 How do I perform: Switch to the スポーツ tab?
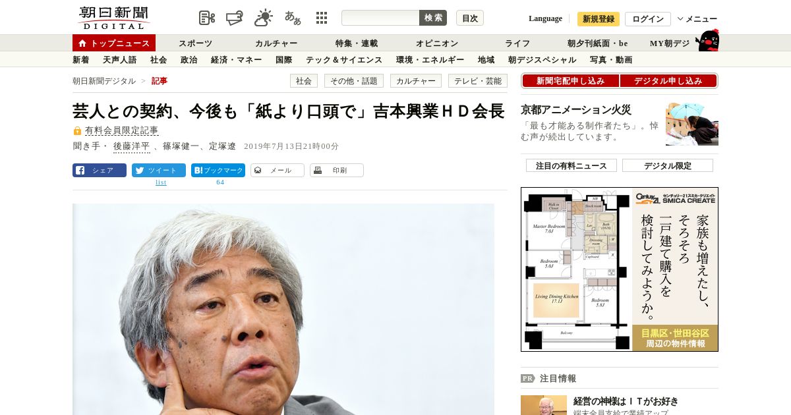tap(195, 43)
